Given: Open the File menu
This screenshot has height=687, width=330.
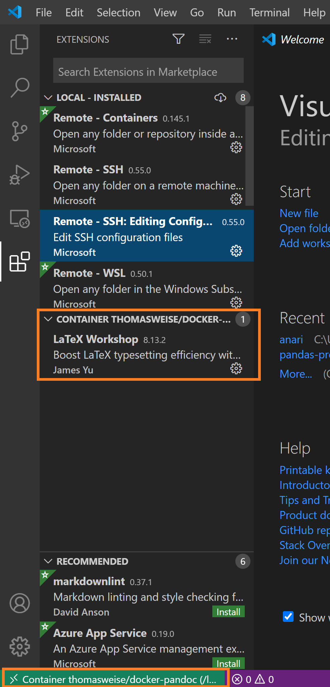Looking at the screenshot, I should tap(44, 13).
